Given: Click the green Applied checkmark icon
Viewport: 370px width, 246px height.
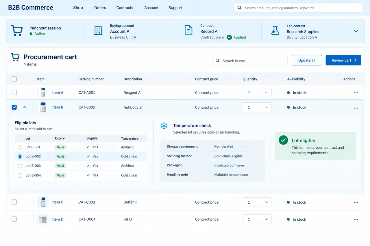Looking at the screenshot, I should point(229,37).
